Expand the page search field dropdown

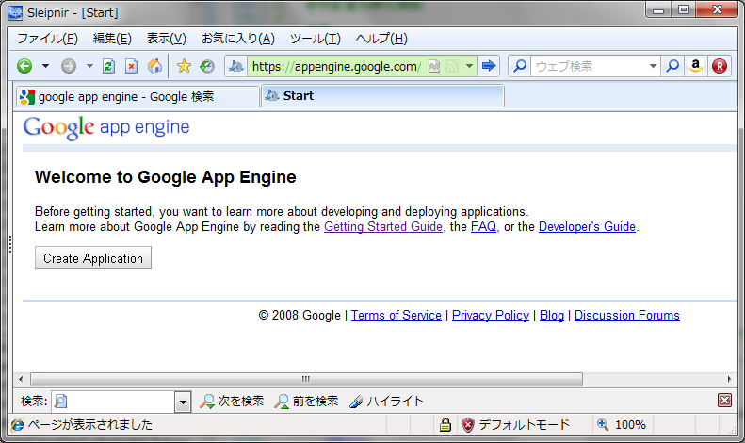[183, 402]
